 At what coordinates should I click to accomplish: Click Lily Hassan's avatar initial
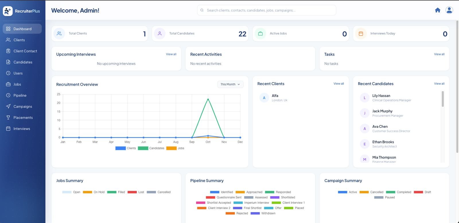[365, 98]
